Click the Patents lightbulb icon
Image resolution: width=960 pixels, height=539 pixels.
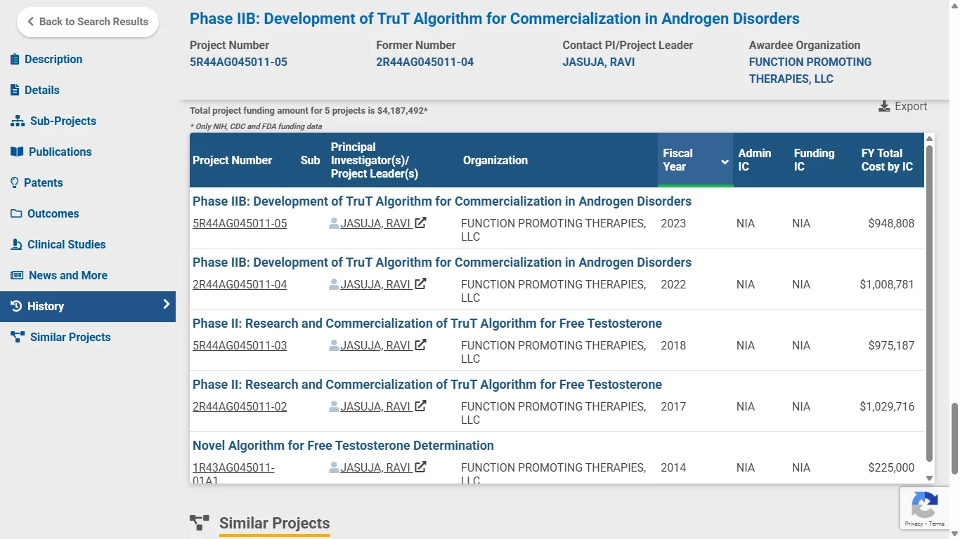pyautogui.click(x=15, y=183)
